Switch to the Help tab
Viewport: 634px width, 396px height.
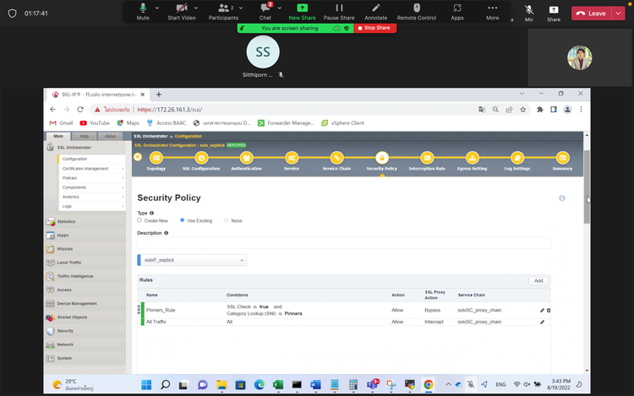[x=85, y=136]
